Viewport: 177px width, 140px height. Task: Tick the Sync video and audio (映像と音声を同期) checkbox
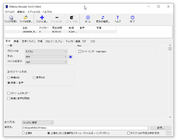(x=9, y=98)
